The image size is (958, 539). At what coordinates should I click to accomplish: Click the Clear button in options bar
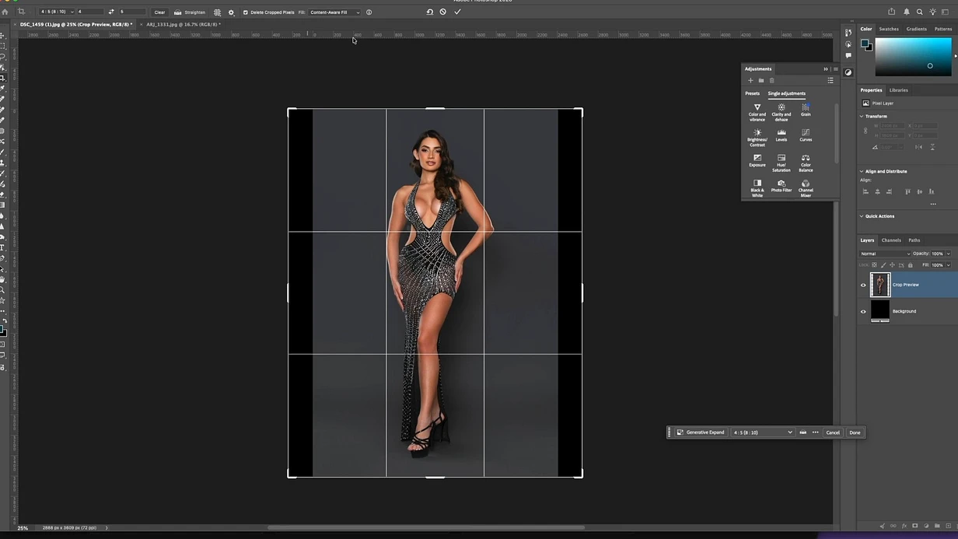(x=159, y=12)
